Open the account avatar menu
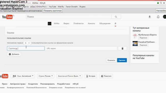 point(164,17)
